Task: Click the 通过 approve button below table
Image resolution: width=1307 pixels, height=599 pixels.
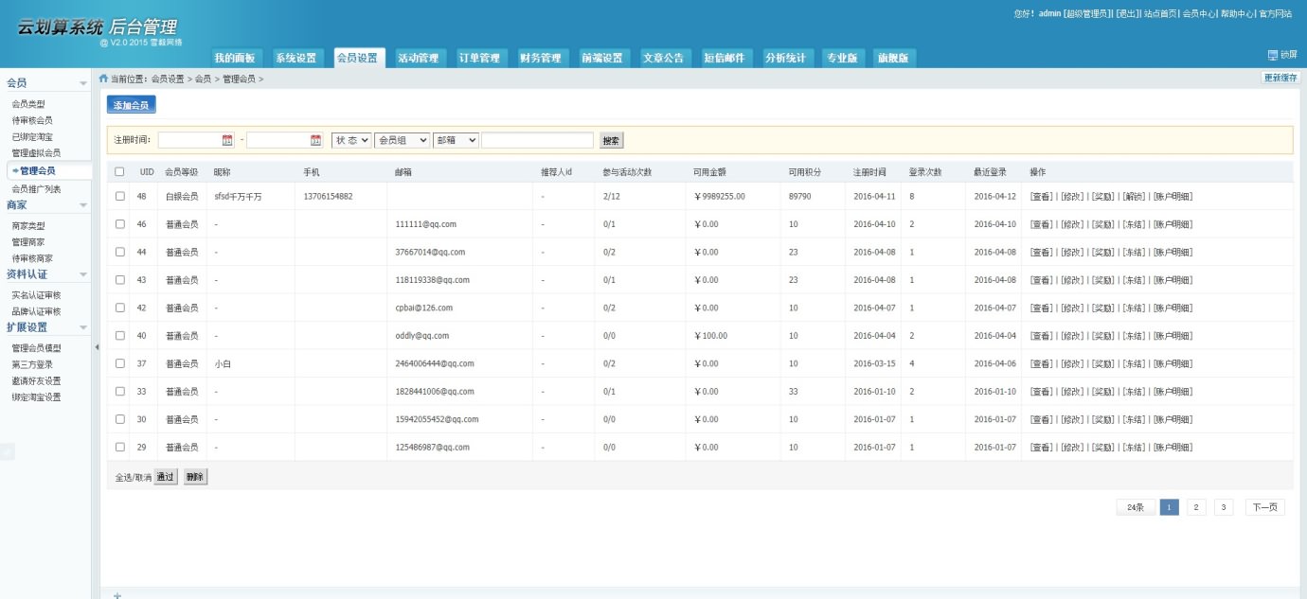Action: point(166,477)
